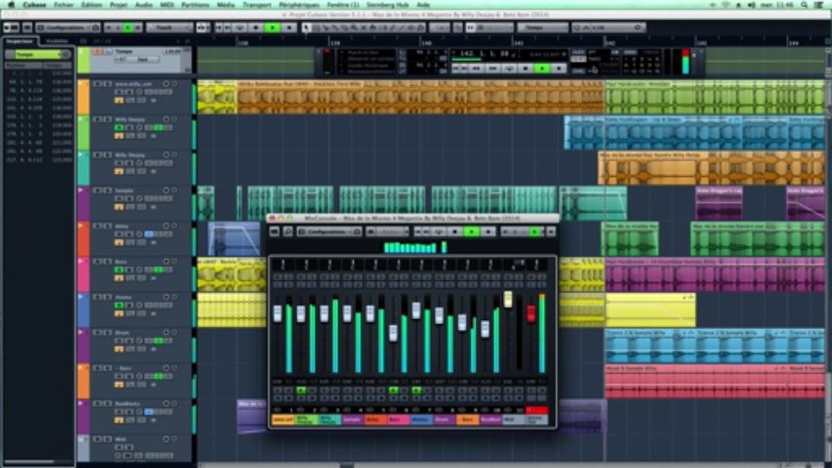
Task: Click Record in the Transport panel
Action: point(559,68)
